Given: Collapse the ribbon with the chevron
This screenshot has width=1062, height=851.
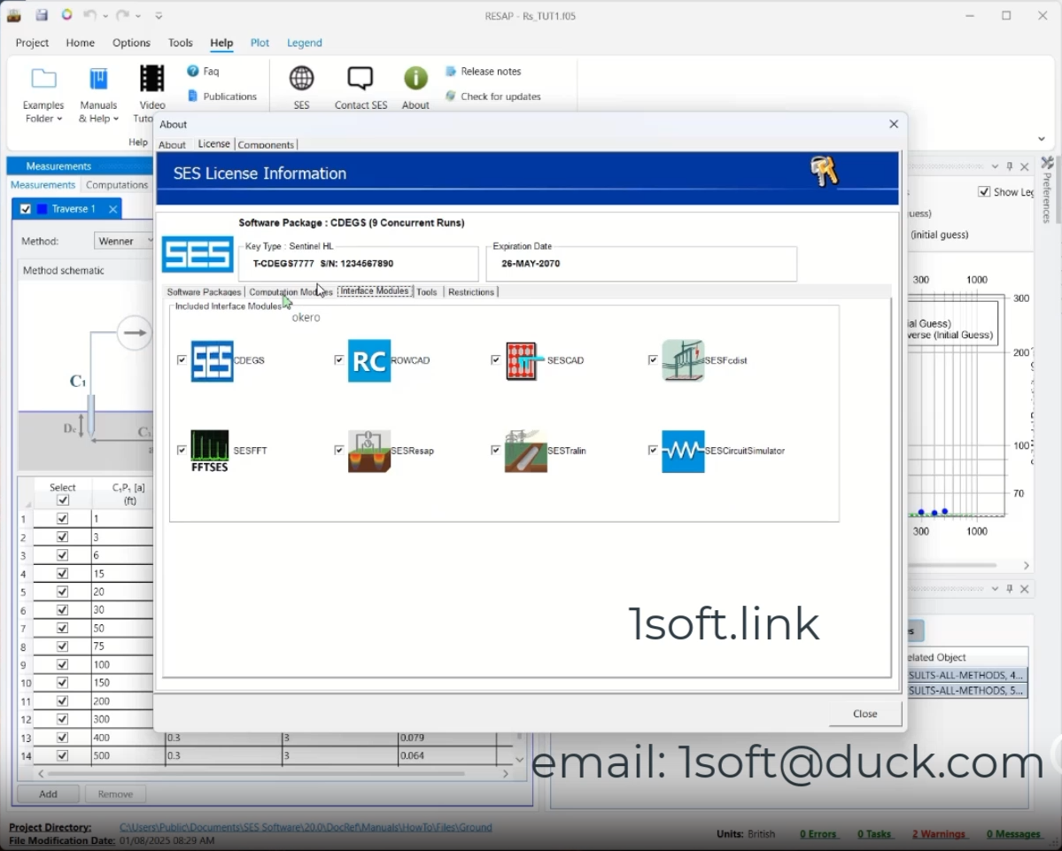Looking at the screenshot, I should [x=1041, y=139].
